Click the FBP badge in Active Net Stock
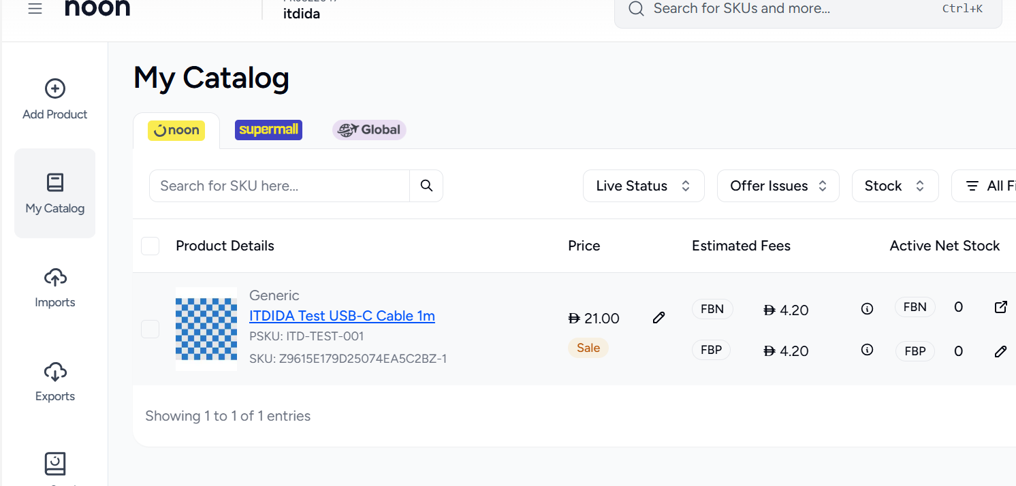1016x486 pixels. tap(915, 351)
